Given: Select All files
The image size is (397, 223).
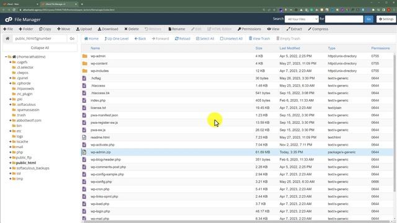Looking at the screenshot, I should 205,38.
